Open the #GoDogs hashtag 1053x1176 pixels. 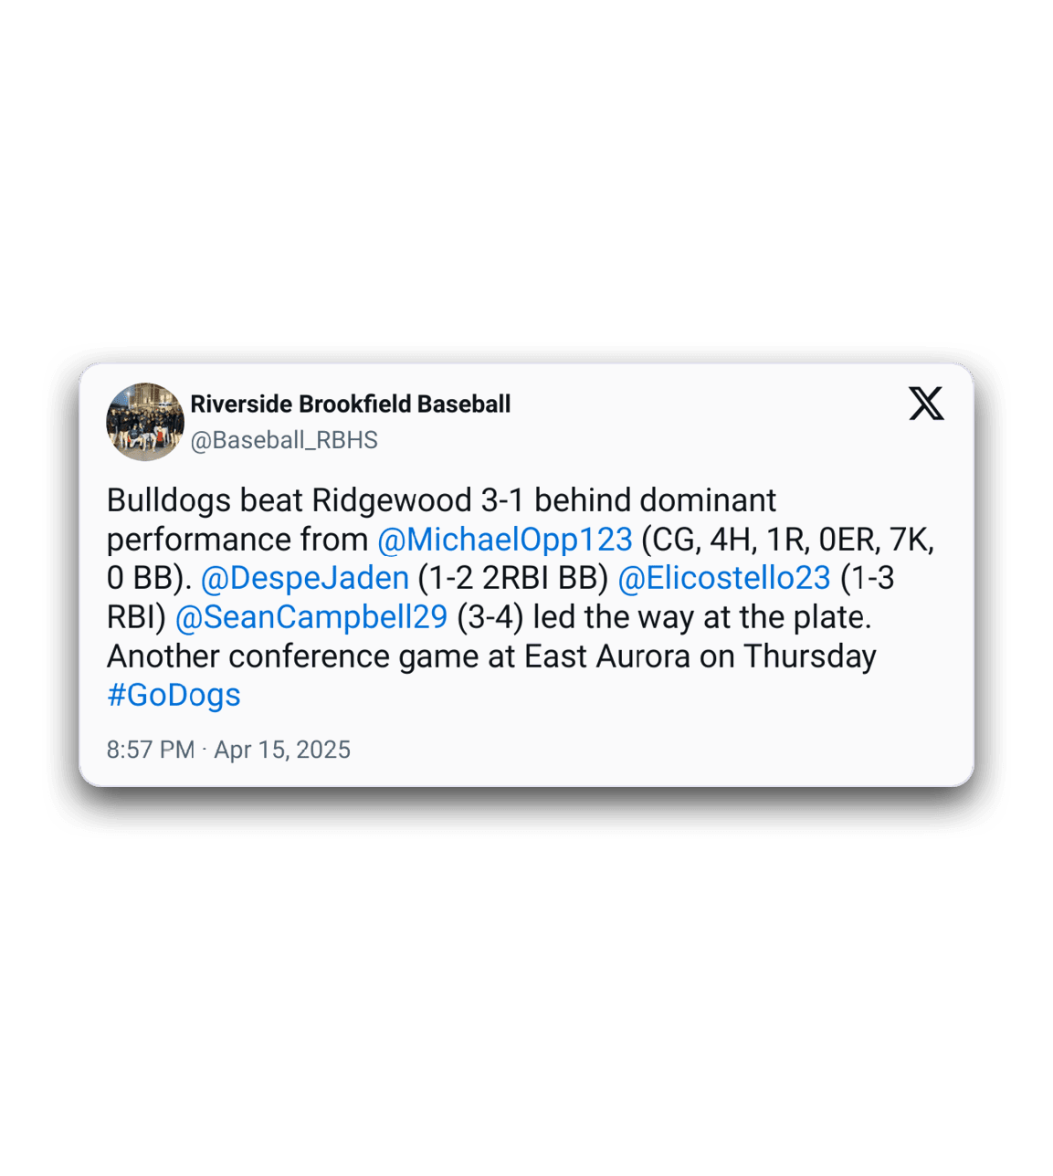point(174,695)
